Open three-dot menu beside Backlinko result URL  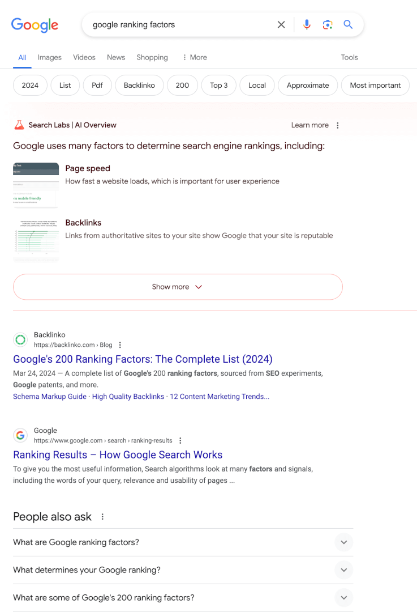tap(120, 345)
